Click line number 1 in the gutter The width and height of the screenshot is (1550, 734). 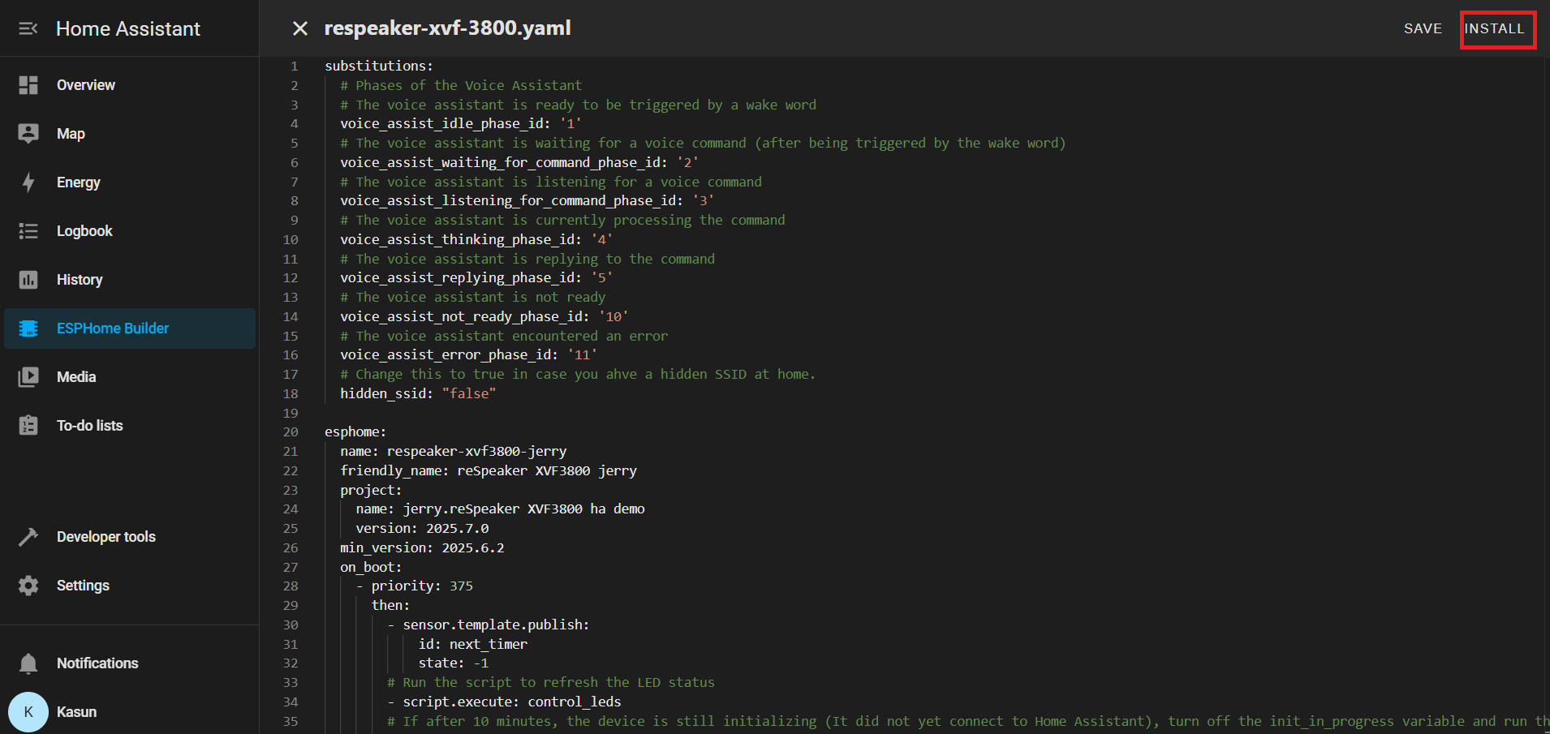point(295,66)
